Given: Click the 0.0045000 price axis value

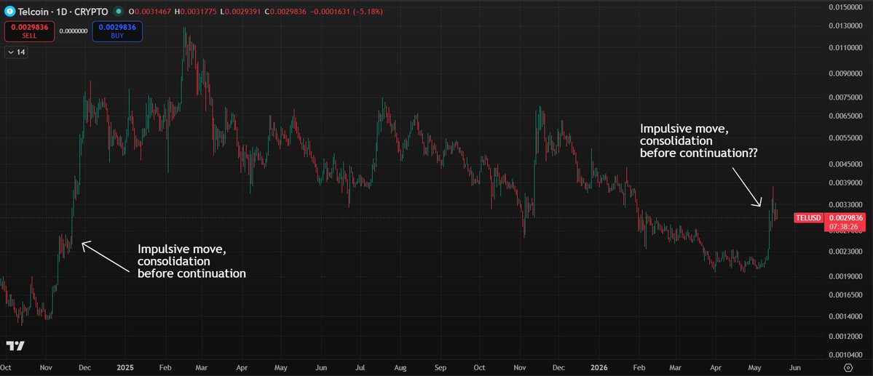Looking at the screenshot, I should click(847, 164).
